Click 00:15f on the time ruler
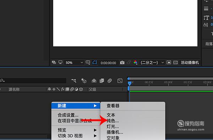 click(x=149, y=82)
